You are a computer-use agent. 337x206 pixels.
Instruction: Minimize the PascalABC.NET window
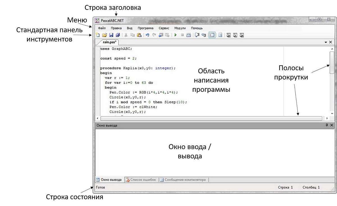[x=313, y=19]
